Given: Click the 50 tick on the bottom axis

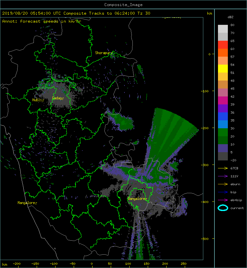Looking at the screenshot, I should click(x=110, y=264).
